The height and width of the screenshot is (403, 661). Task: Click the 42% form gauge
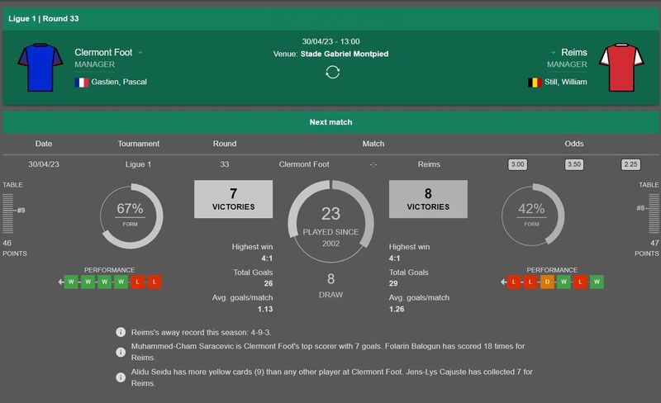[532, 216]
